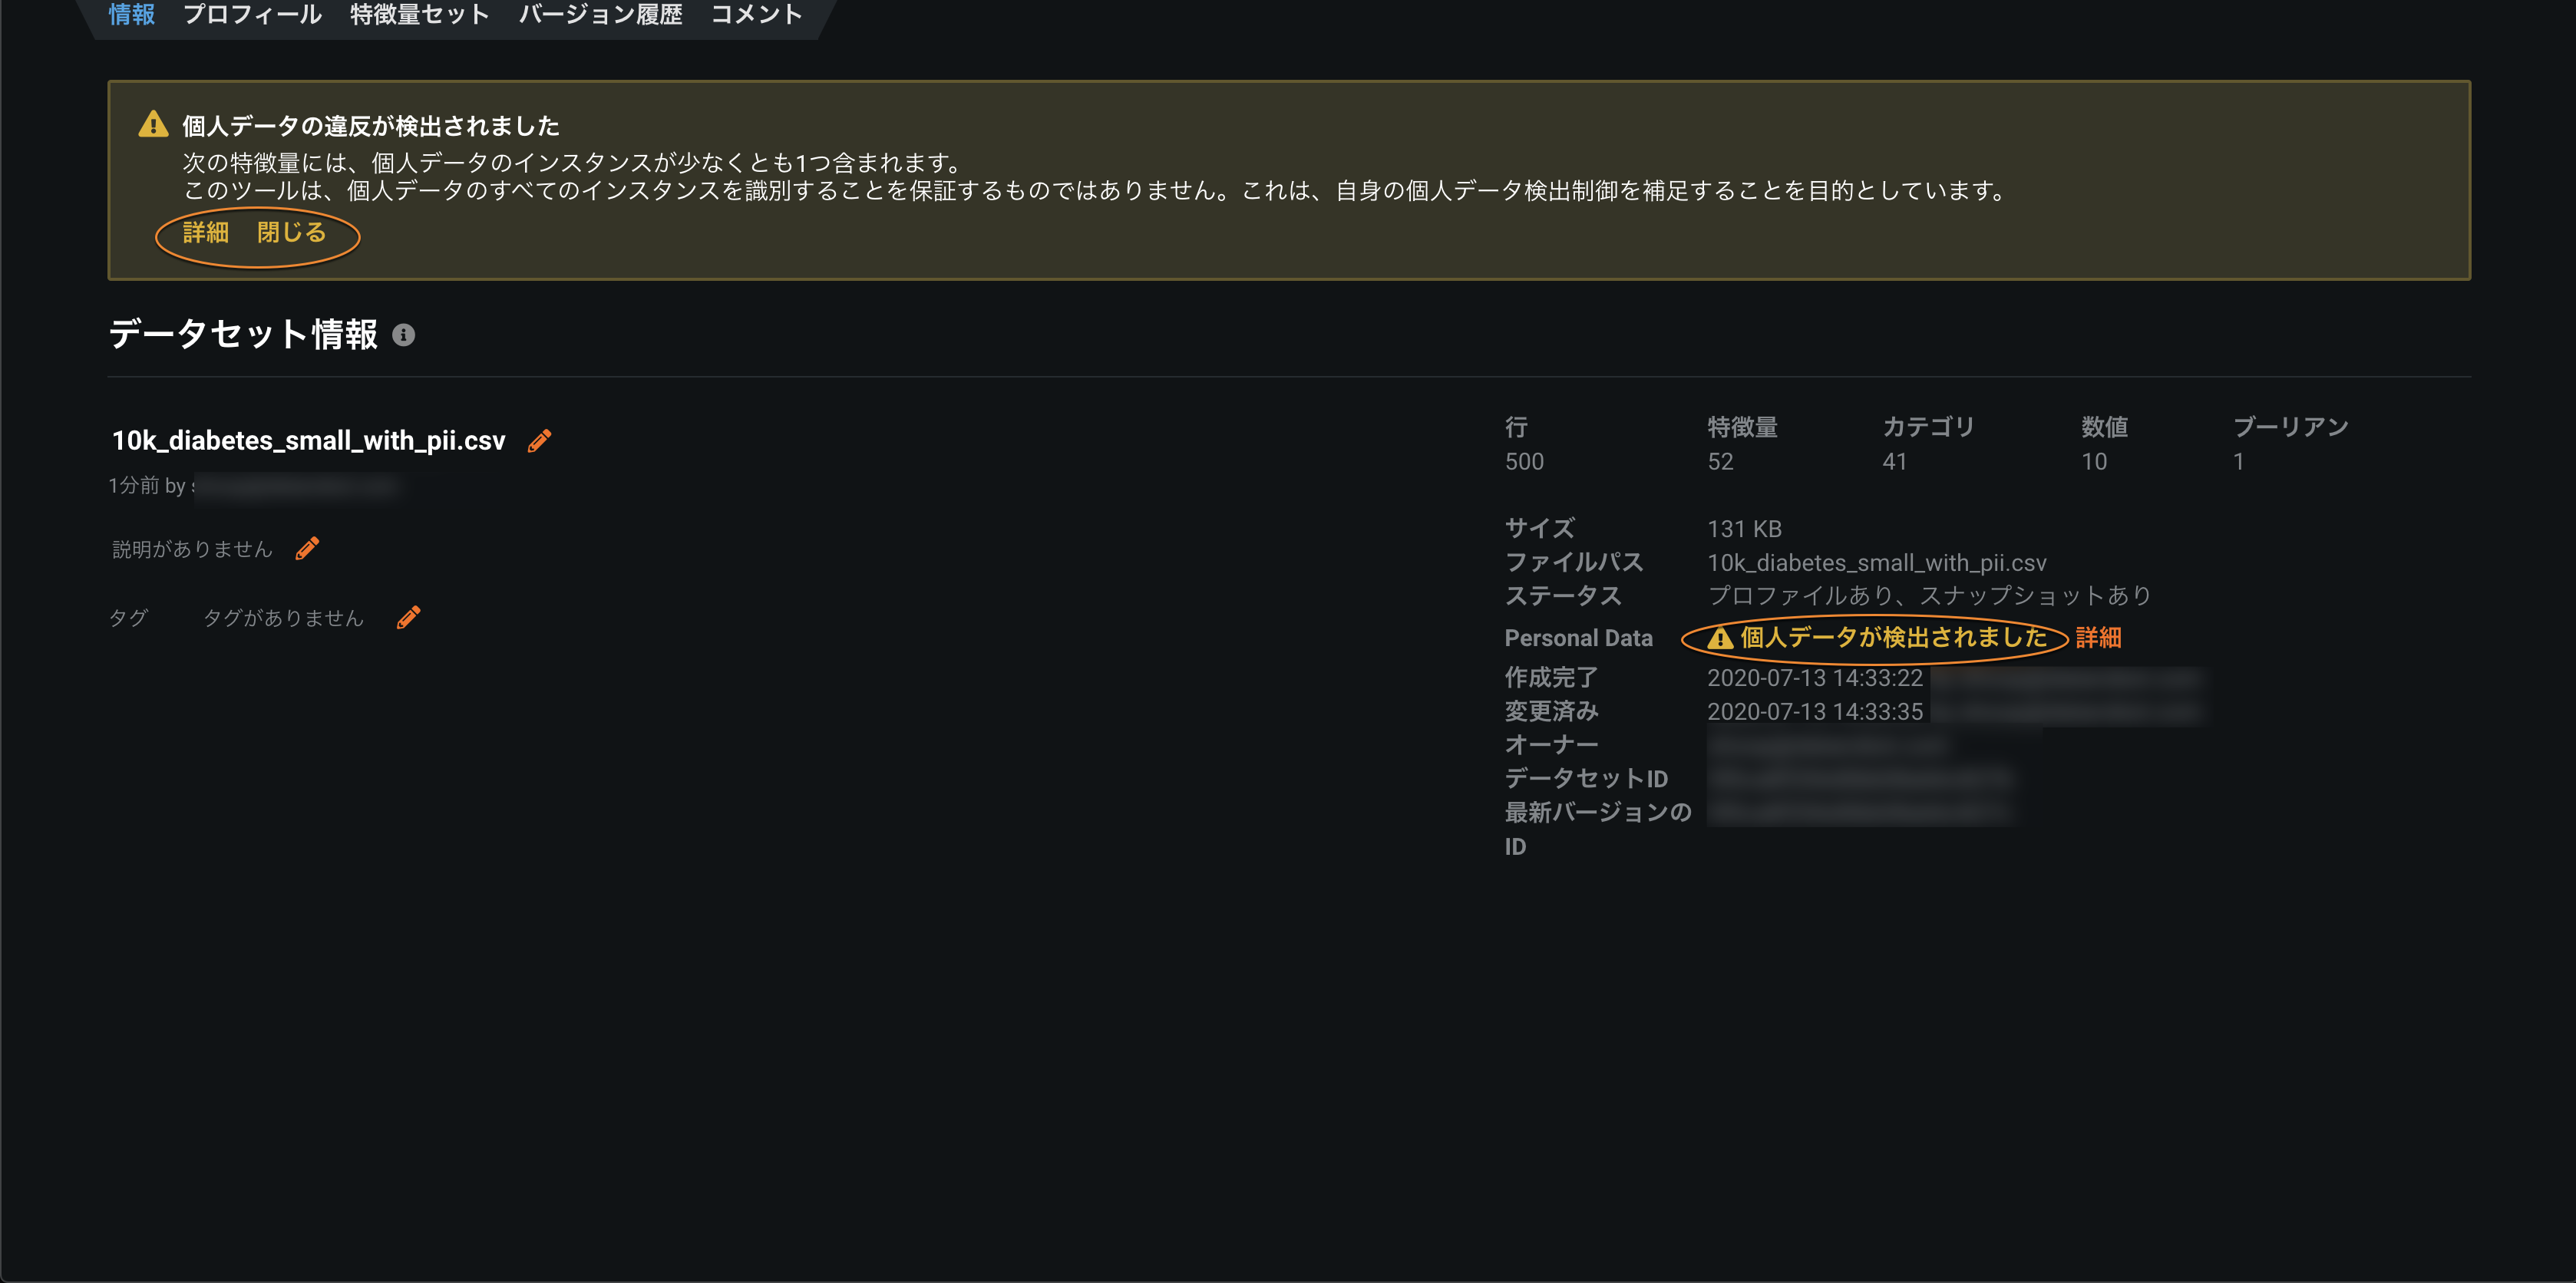Click 詳細 link in warning banner
Viewport: 2576px width, 1283px height.
pyautogui.click(x=206, y=233)
